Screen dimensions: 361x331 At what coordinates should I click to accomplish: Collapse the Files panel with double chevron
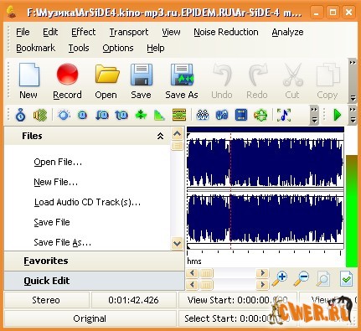(x=160, y=136)
